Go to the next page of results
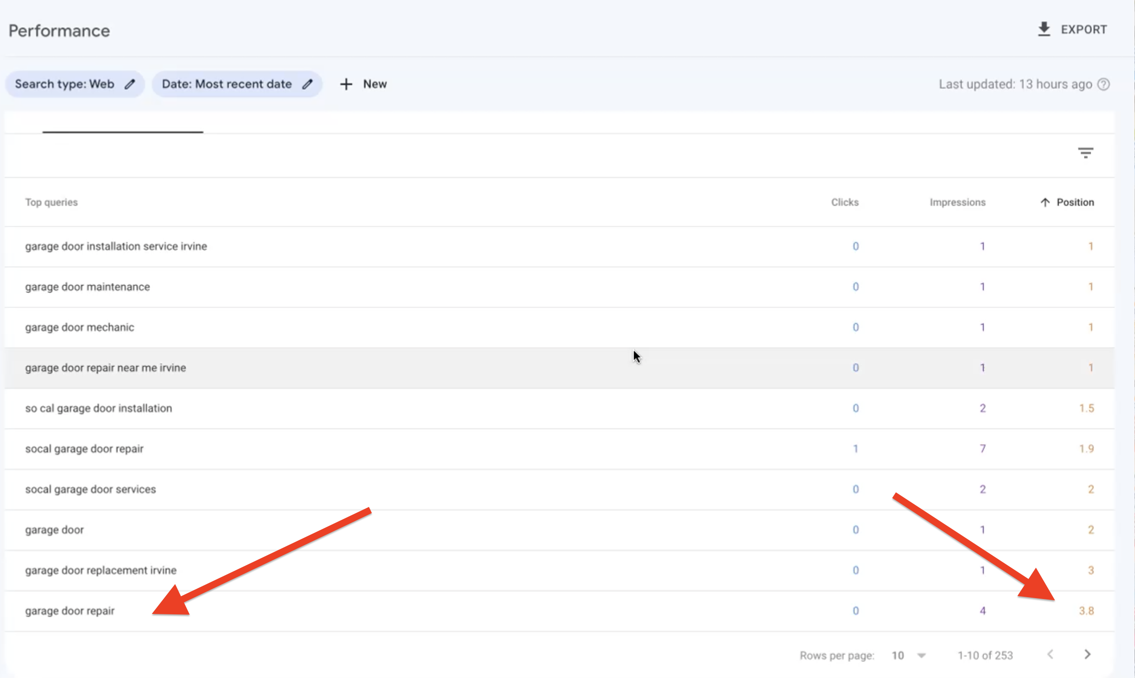The image size is (1135, 678). pos(1088,655)
